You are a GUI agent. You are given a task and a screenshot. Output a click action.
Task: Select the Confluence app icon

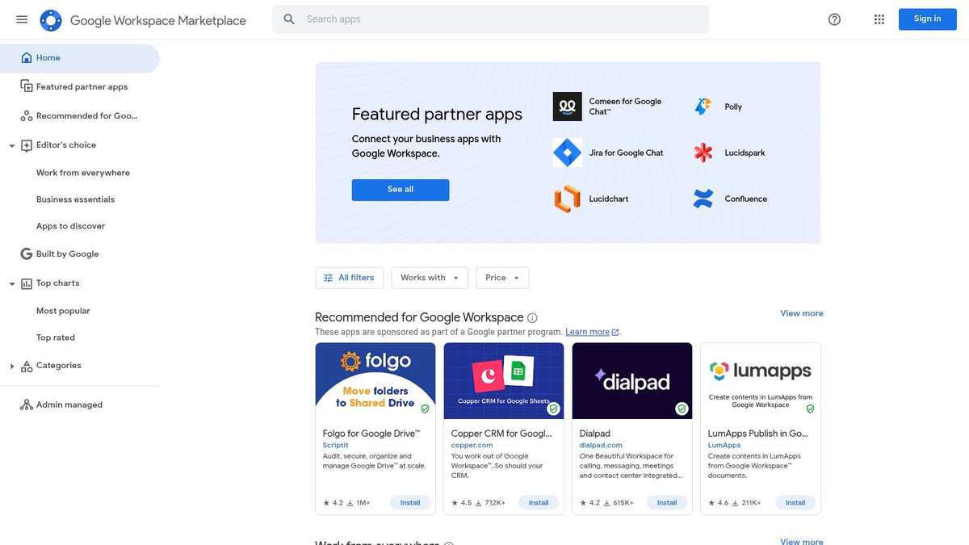tap(702, 198)
